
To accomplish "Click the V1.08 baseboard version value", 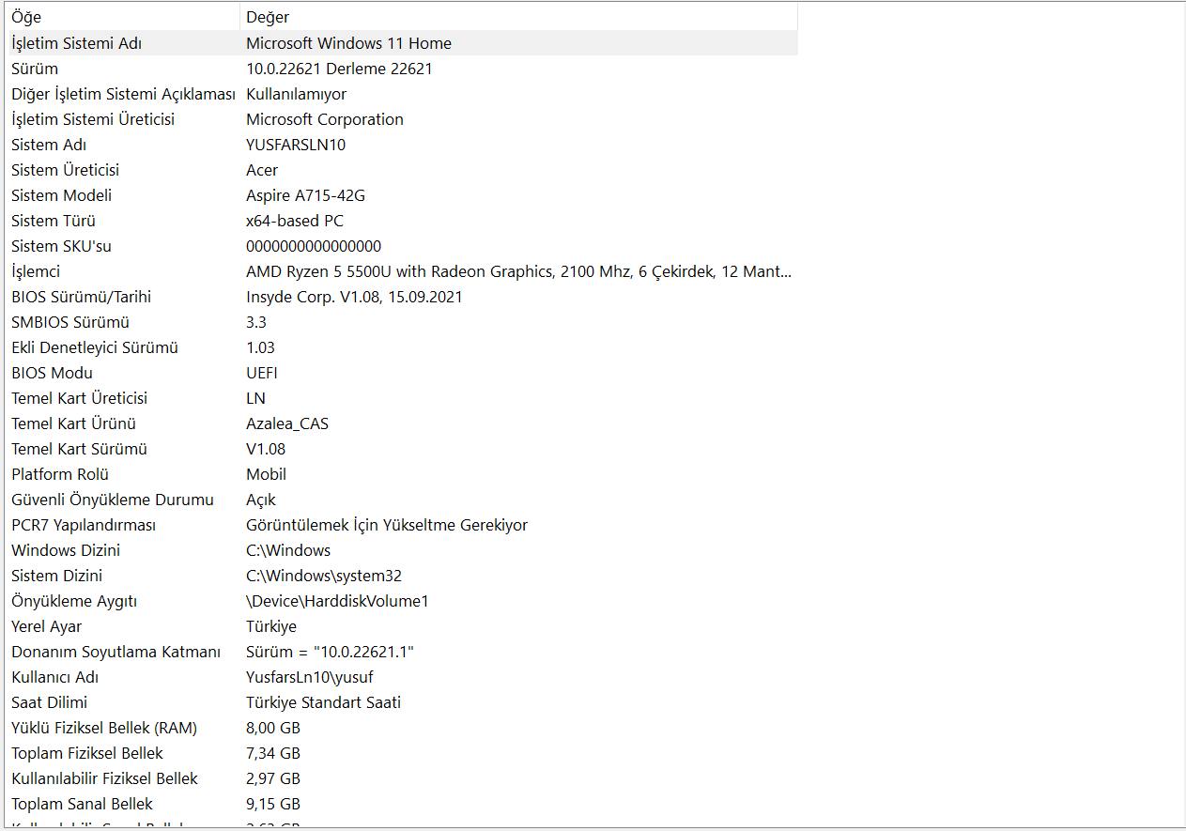I will tap(266, 449).
